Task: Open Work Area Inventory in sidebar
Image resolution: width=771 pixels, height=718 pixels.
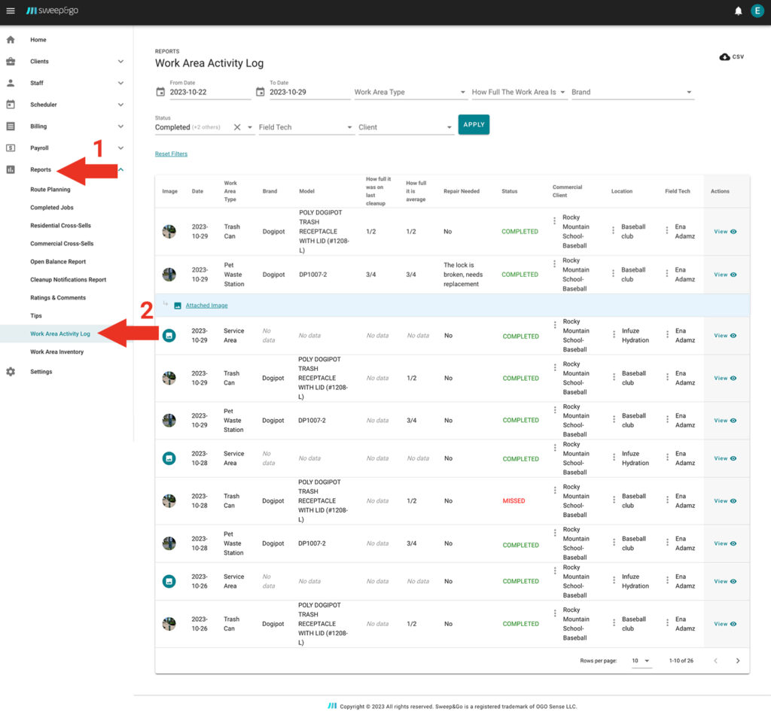Action: [x=56, y=352]
